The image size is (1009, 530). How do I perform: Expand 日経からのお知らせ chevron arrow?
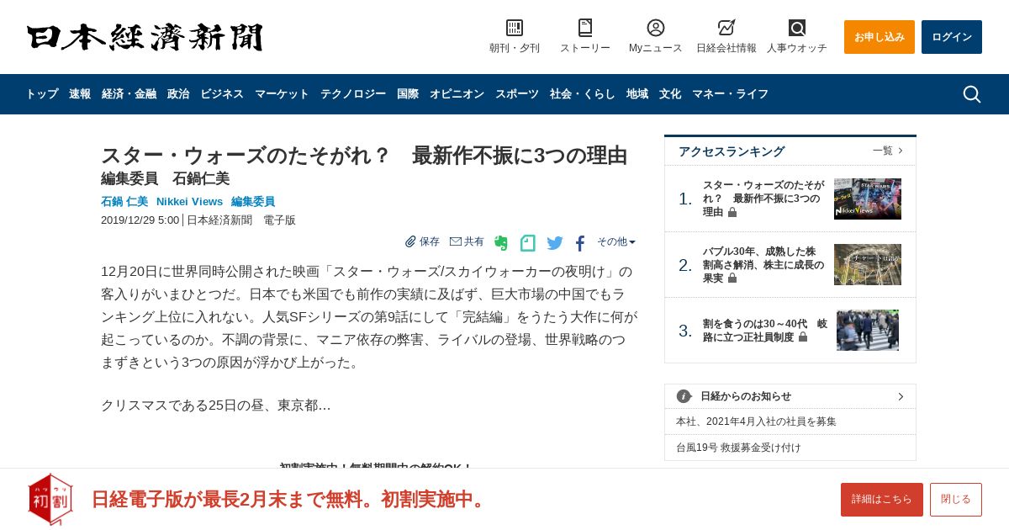click(x=901, y=396)
